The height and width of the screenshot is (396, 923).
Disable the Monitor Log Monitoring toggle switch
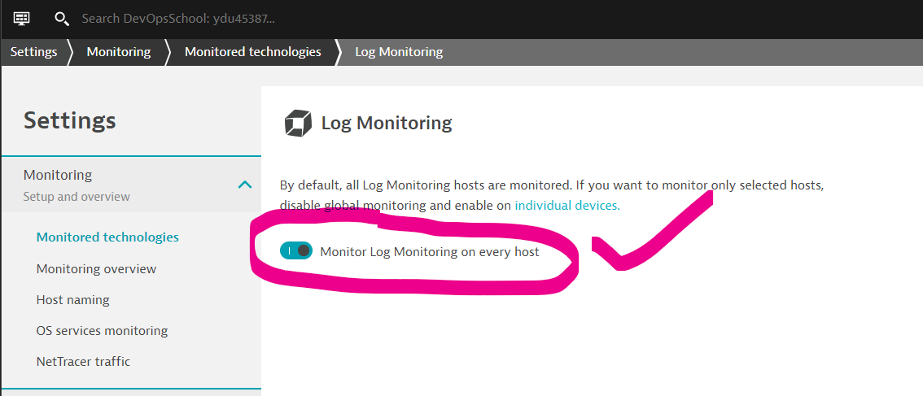click(296, 251)
